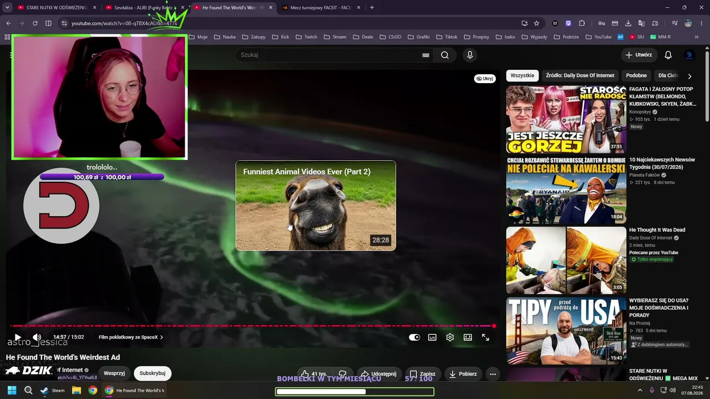Click the Udostępnij share button
The image size is (710, 399).
pyautogui.click(x=379, y=374)
